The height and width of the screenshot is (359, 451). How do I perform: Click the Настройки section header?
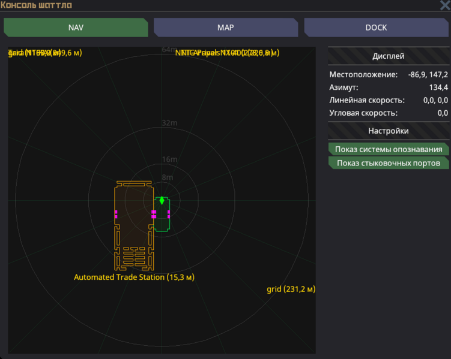[389, 131]
